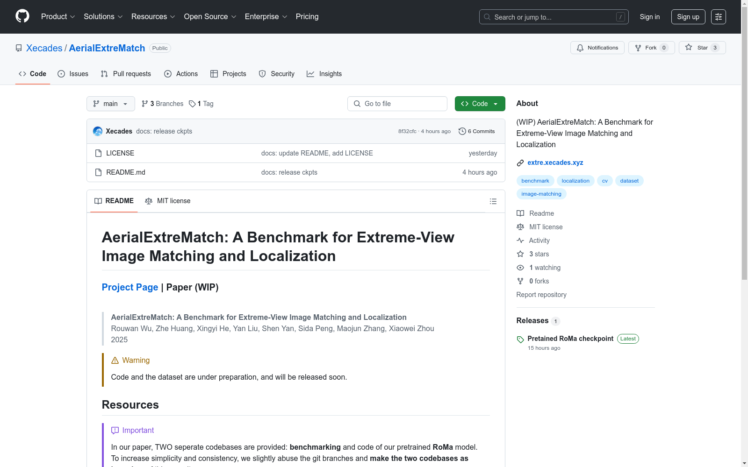Screen dimensions: 748x467
Task: Open the GitHub homepage logo
Action: 22,16
